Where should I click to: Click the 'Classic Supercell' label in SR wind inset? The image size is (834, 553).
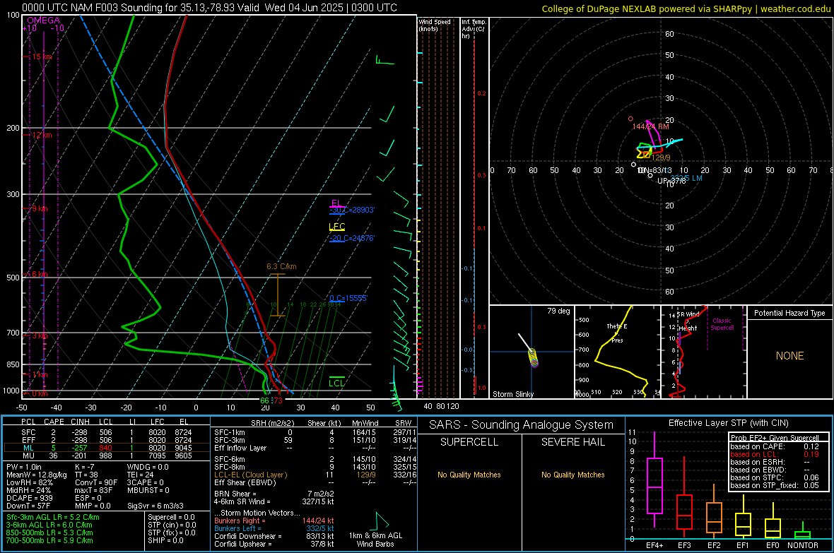click(722, 324)
